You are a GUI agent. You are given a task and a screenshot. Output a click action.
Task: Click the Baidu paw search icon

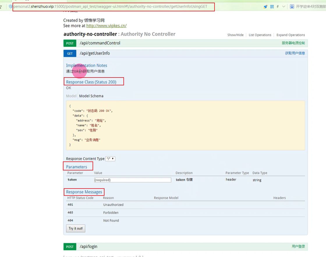pos(292,7)
